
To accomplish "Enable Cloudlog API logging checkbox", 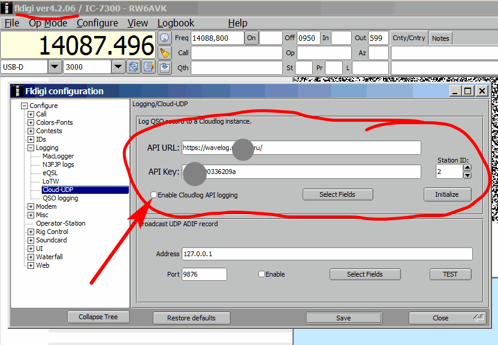I will pos(154,195).
